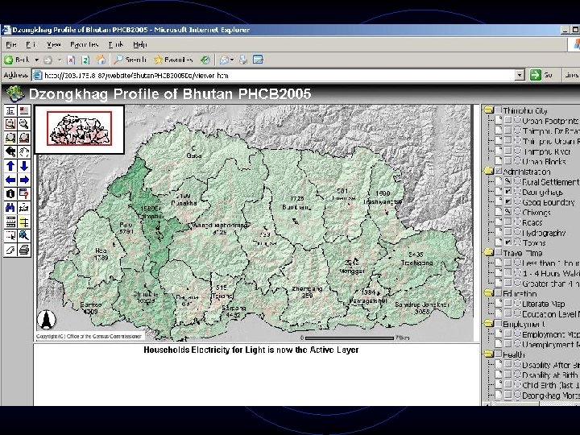Open the View menu

pos(54,44)
